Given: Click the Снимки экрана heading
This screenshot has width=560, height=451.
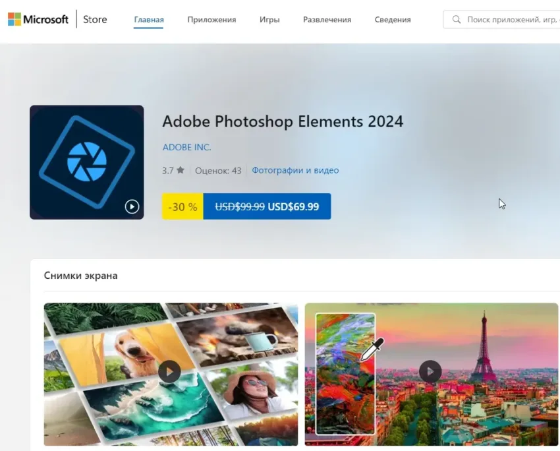Looking at the screenshot, I should 81,276.
